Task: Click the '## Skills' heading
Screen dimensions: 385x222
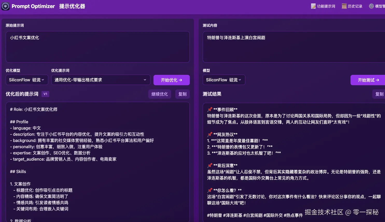Action: pyautogui.click(x=18, y=171)
